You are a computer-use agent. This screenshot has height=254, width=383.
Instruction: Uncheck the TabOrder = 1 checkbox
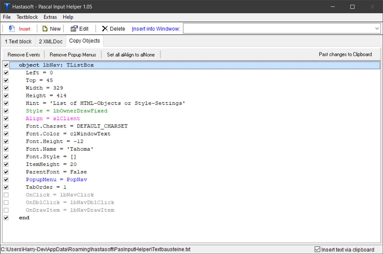pyautogui.click(x=6, y=187)
